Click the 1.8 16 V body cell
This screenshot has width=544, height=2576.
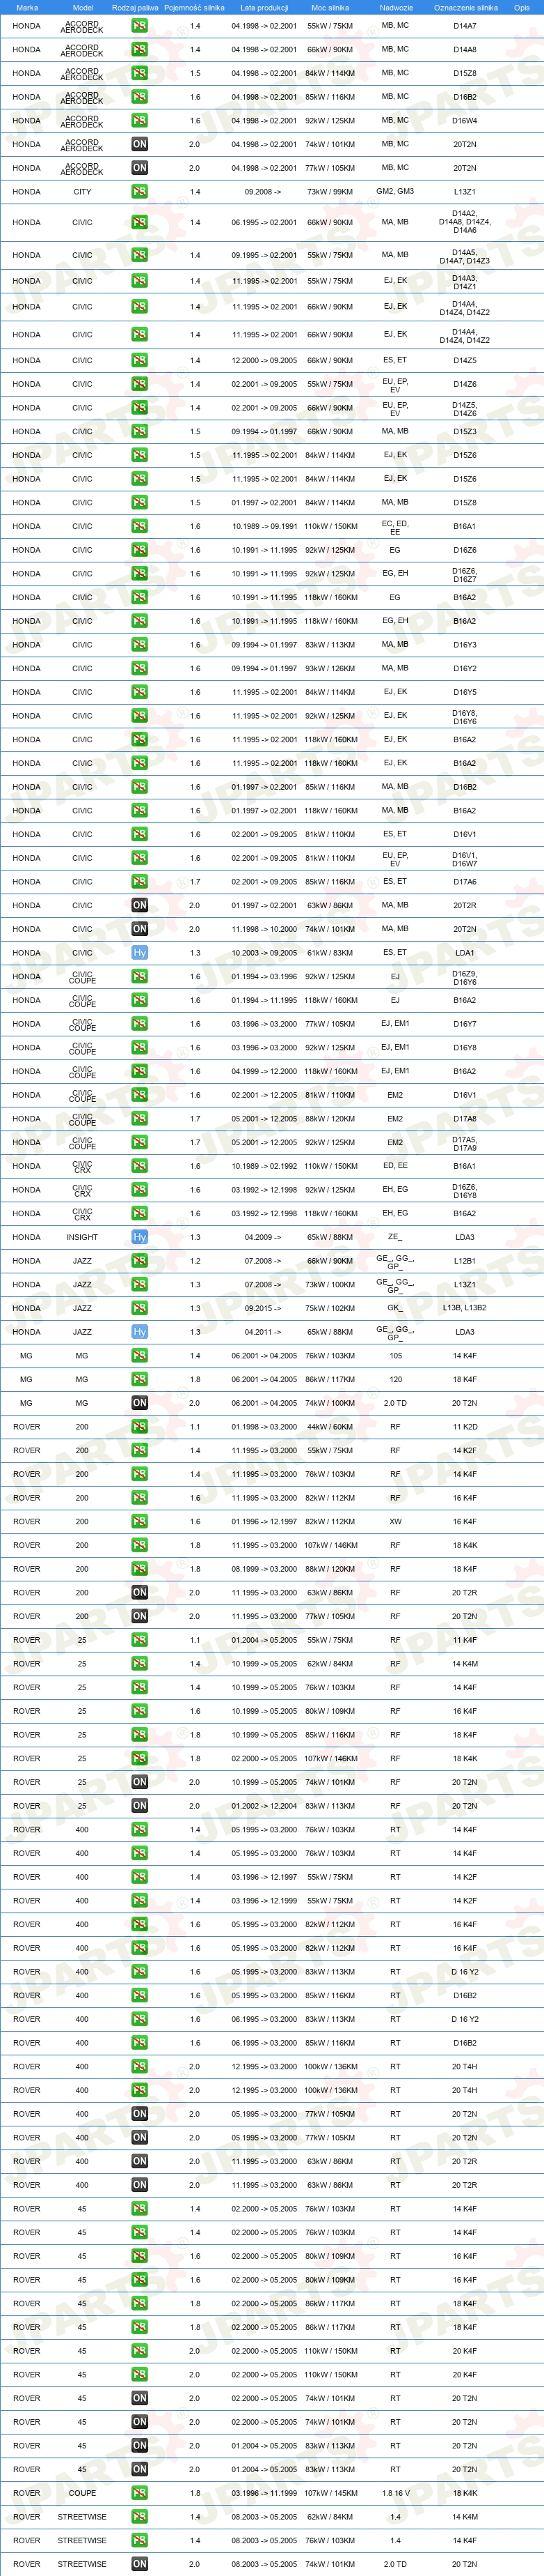coord(395,2493)
